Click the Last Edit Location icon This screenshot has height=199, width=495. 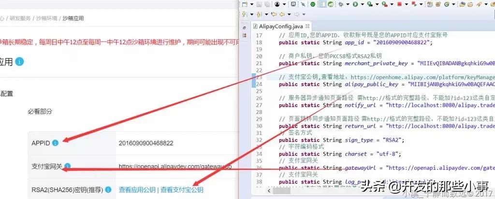coord(274,14)
